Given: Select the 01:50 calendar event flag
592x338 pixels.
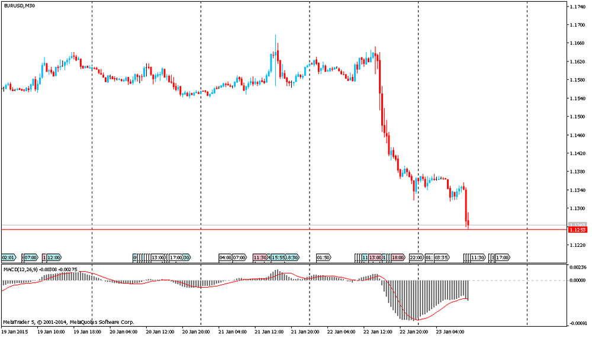Looking at the screenshot, I should pyautogui.click(x=323, y=257).
